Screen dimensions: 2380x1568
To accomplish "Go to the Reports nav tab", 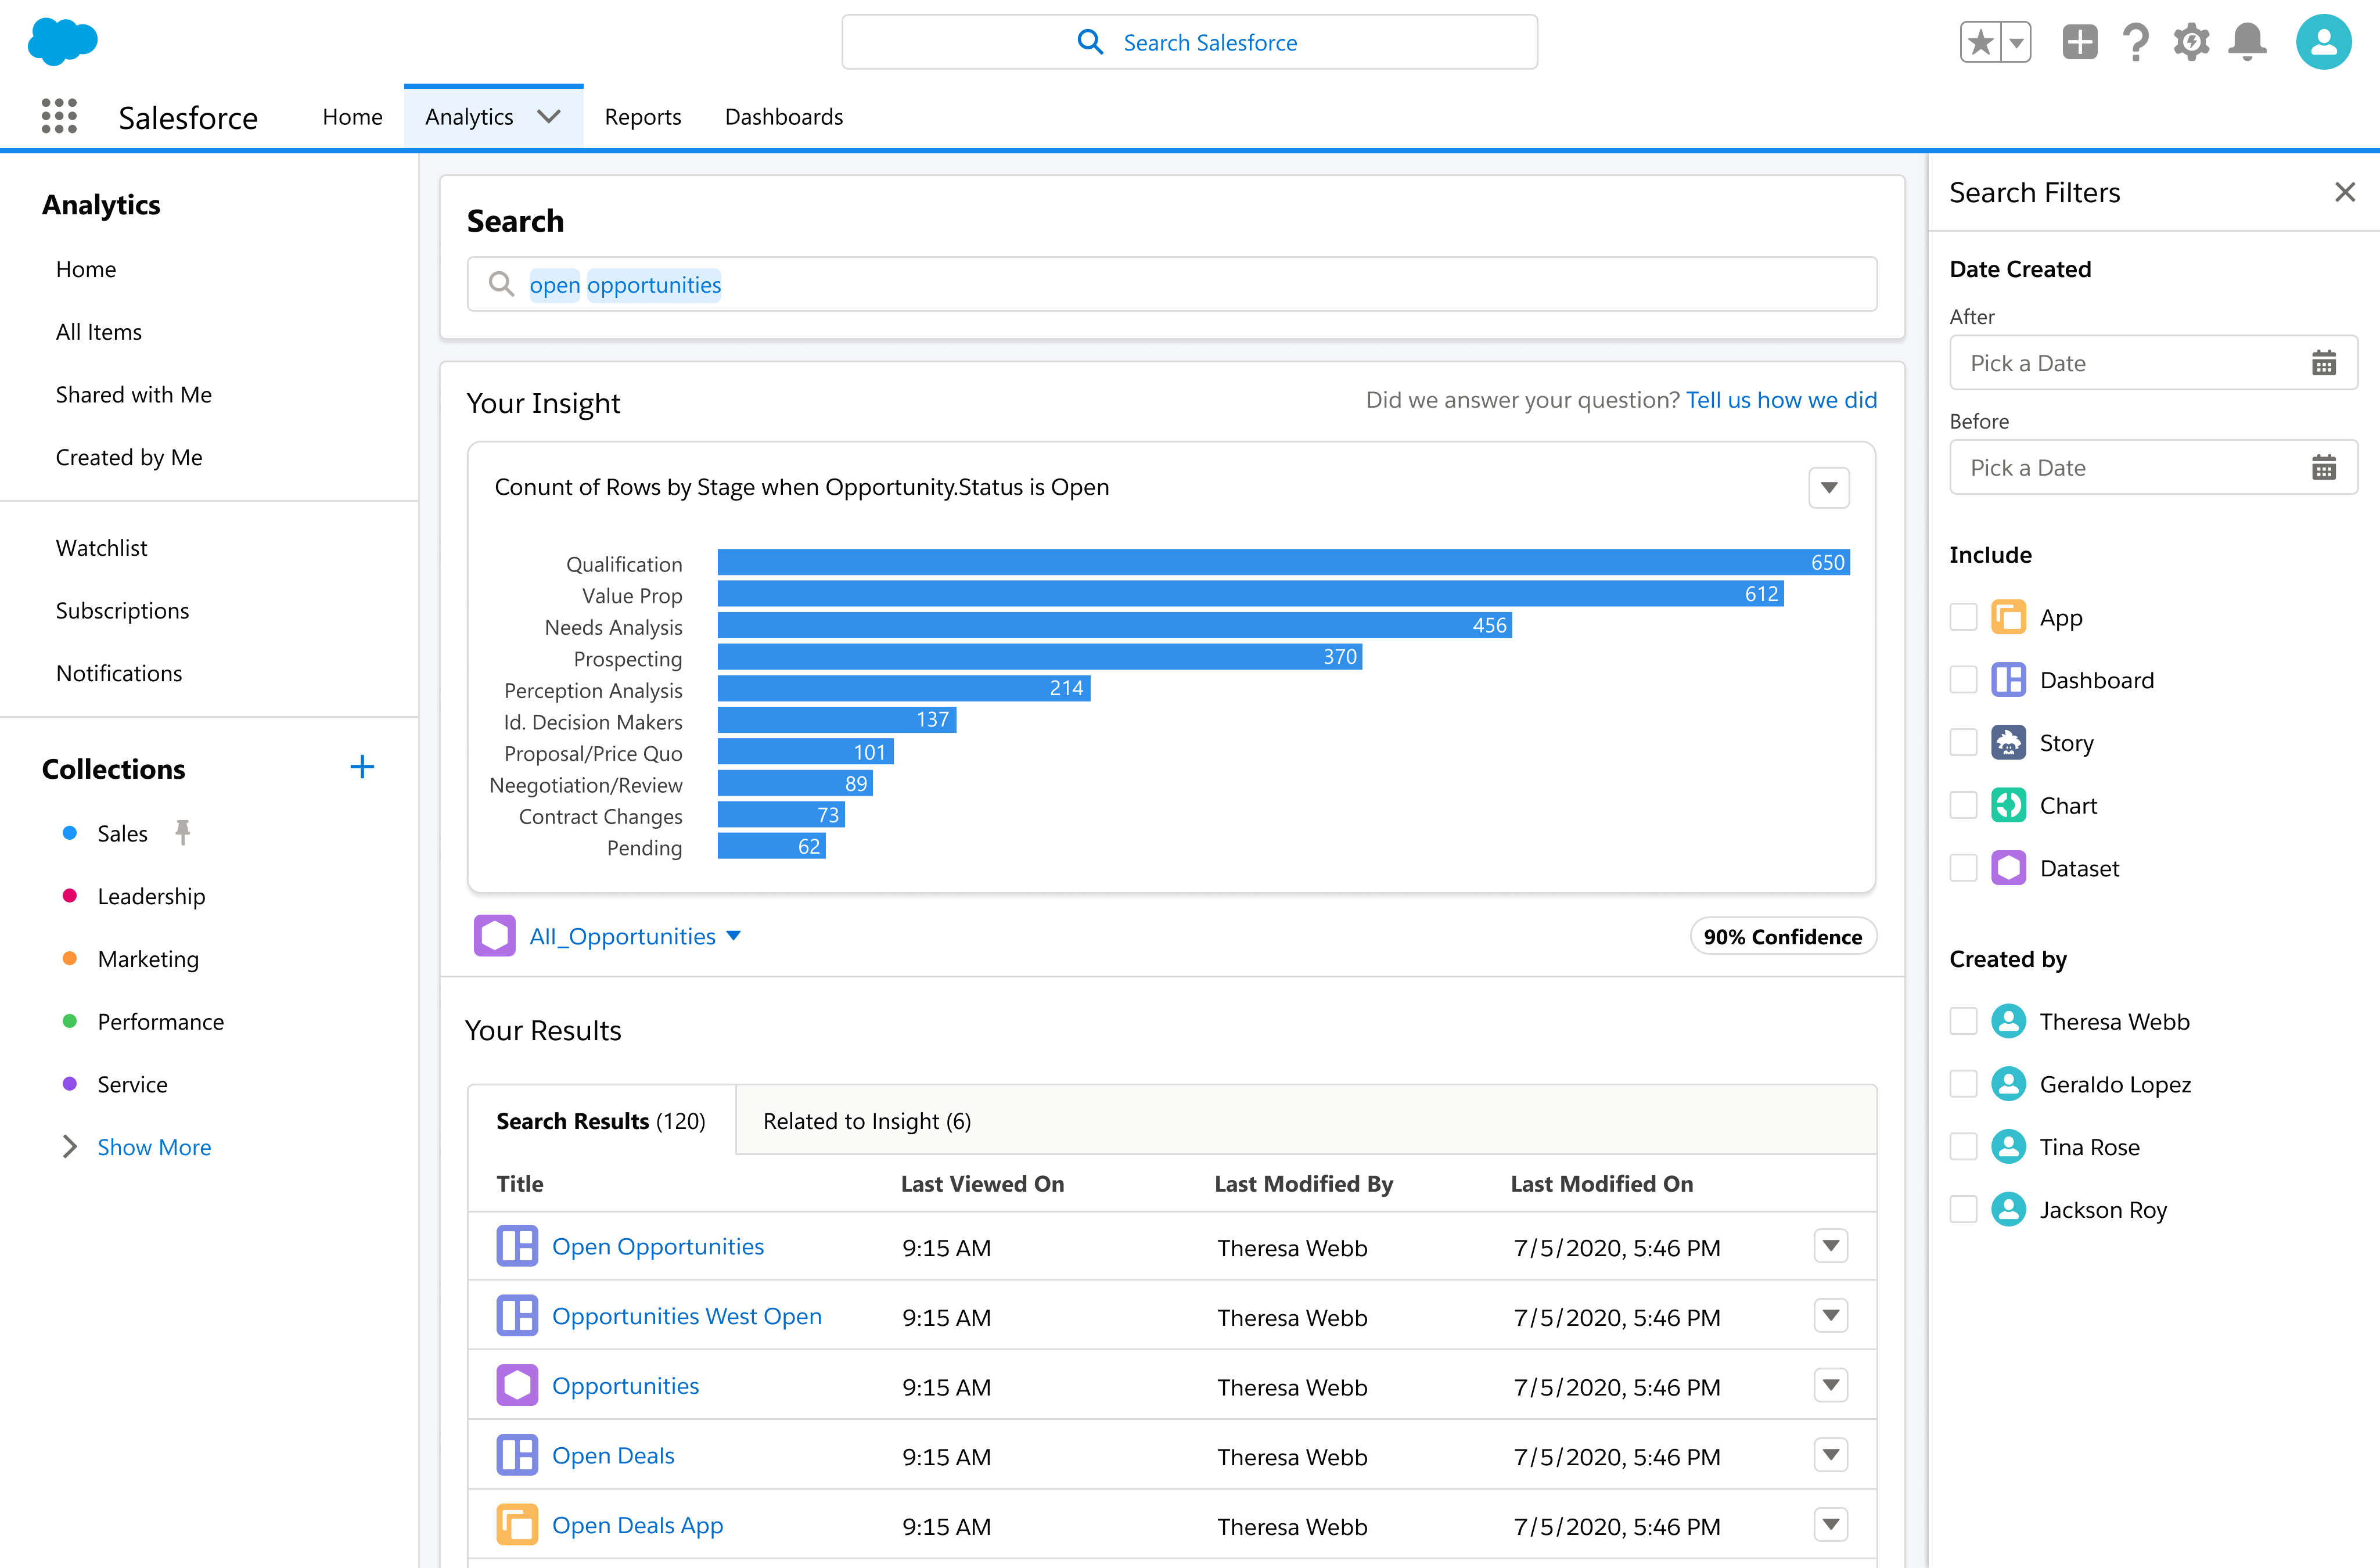I will tap(642, 117).
